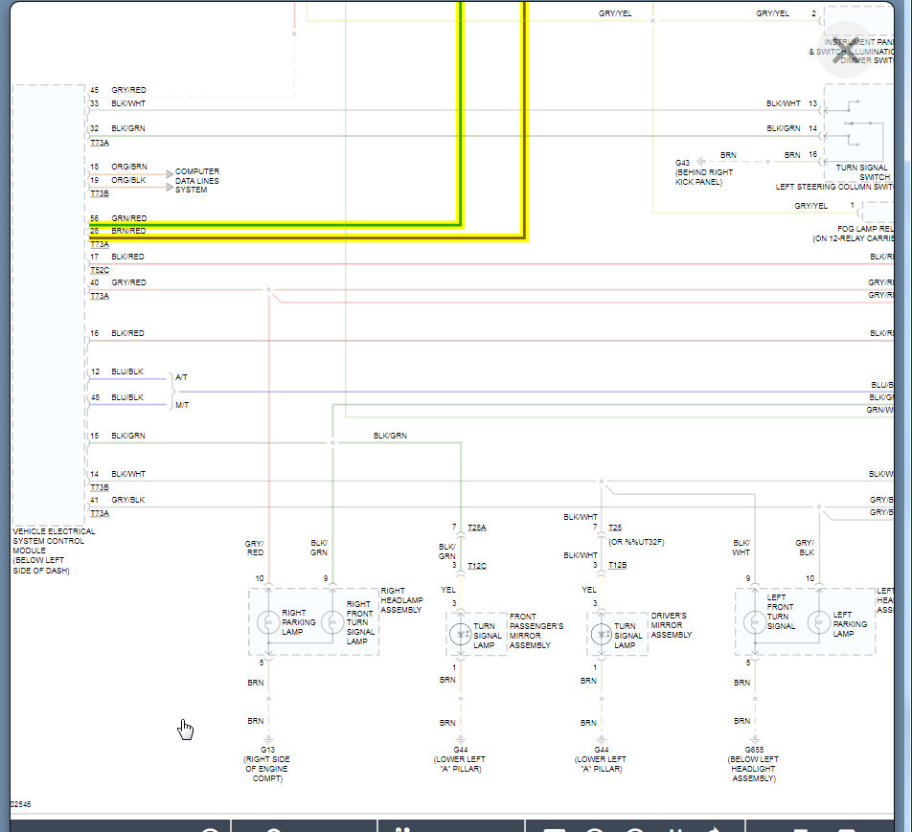The height and width of the screenshot is (832, 912).
Task: Click the G13 RIGHT SIDE OF ENGINE COMPT label
Action: coord(267,764)
